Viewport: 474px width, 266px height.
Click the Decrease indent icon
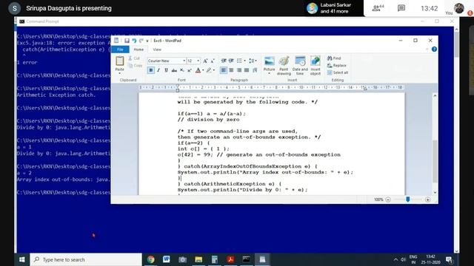click(x=224, y=61)
